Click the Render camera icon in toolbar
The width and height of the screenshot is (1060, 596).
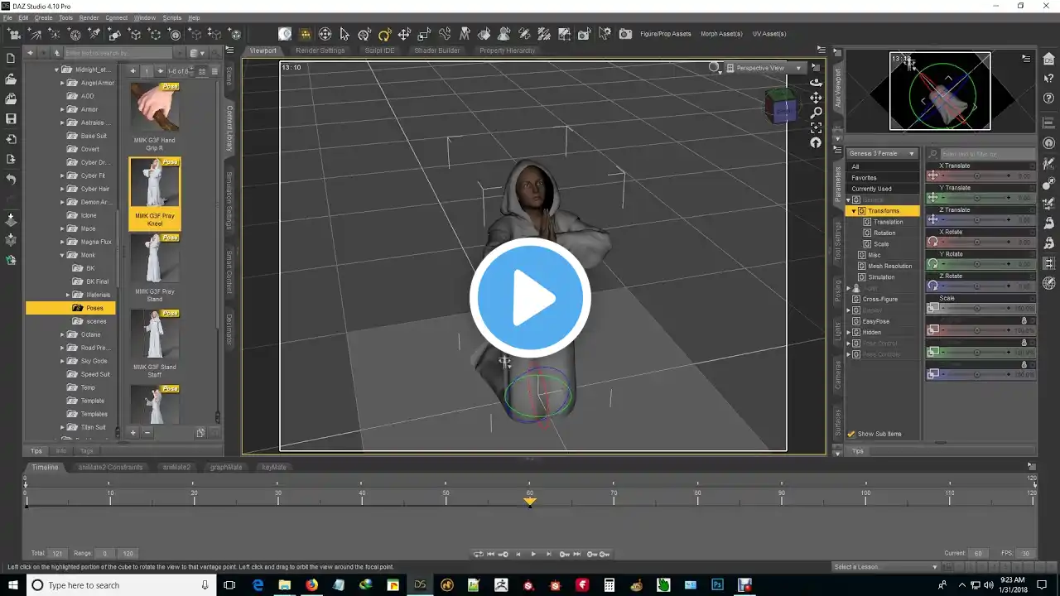(x=625, y=34)
